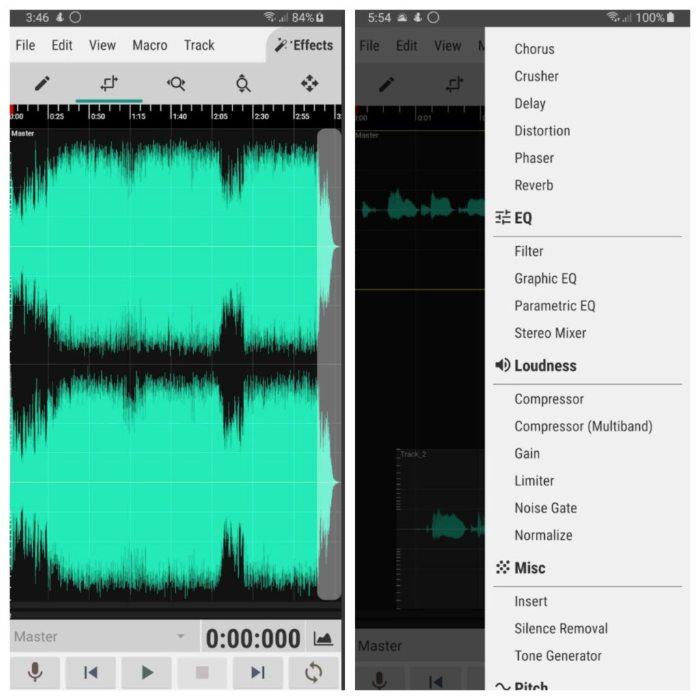Select the Draw/Edit pencil tool

pyautogui.click(x=42, y=83)
